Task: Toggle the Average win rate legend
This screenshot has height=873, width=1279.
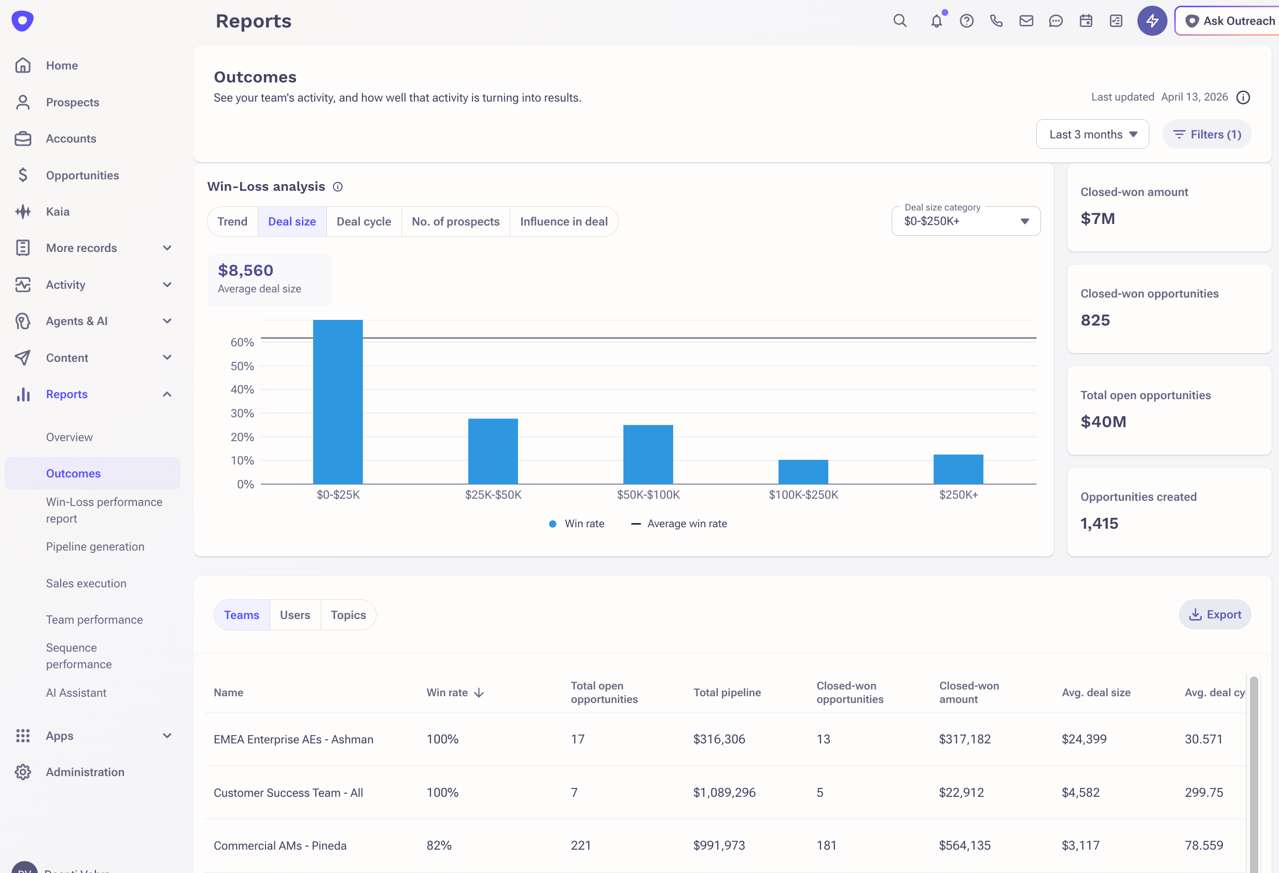Action: point(678,524)
